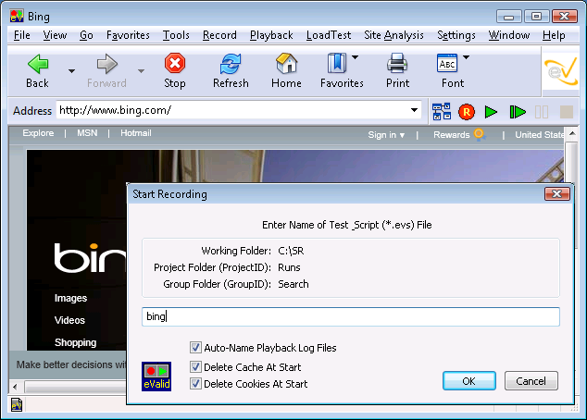Click the green Play script icon
Image resolution: width=587 pixels, height=420 pixels.
point(491,112)
